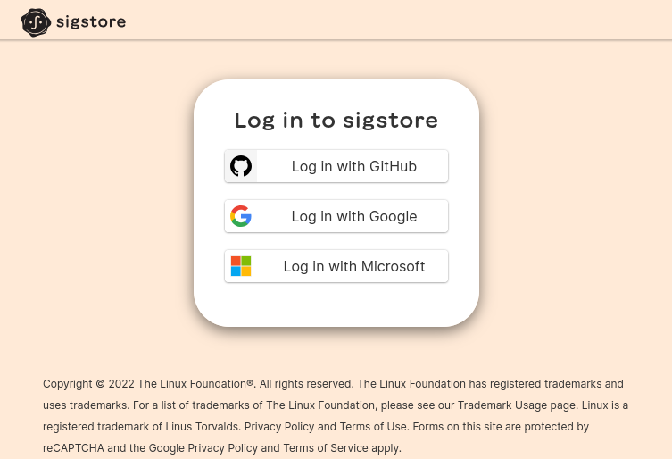
Task: Open the Google Privacy Policy link
Action: click(x=203, y=448)
